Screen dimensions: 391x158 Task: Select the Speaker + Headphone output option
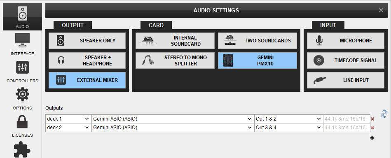pyautogui.click(x=87, y=60)
